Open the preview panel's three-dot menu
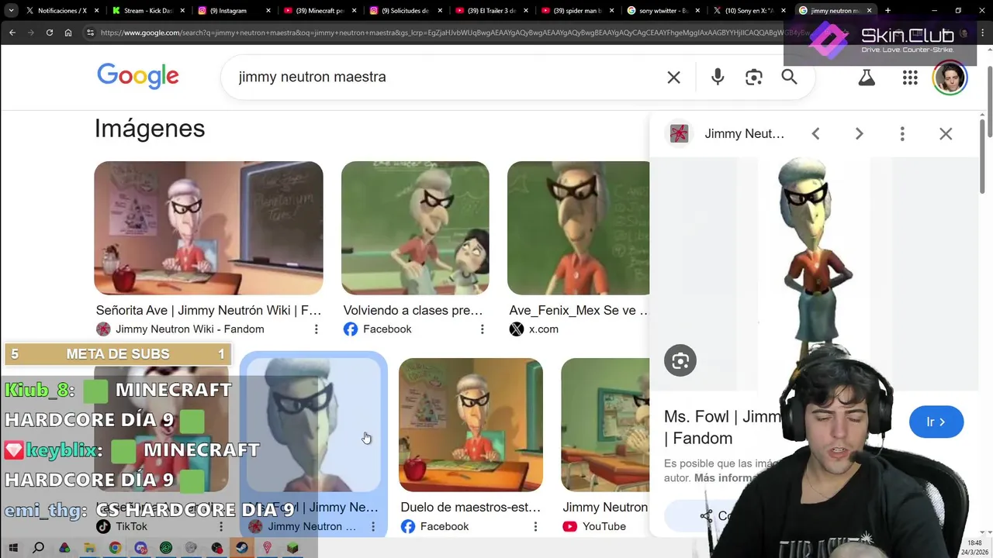Viewport: 993px width, 558px height. click(902, 133)
